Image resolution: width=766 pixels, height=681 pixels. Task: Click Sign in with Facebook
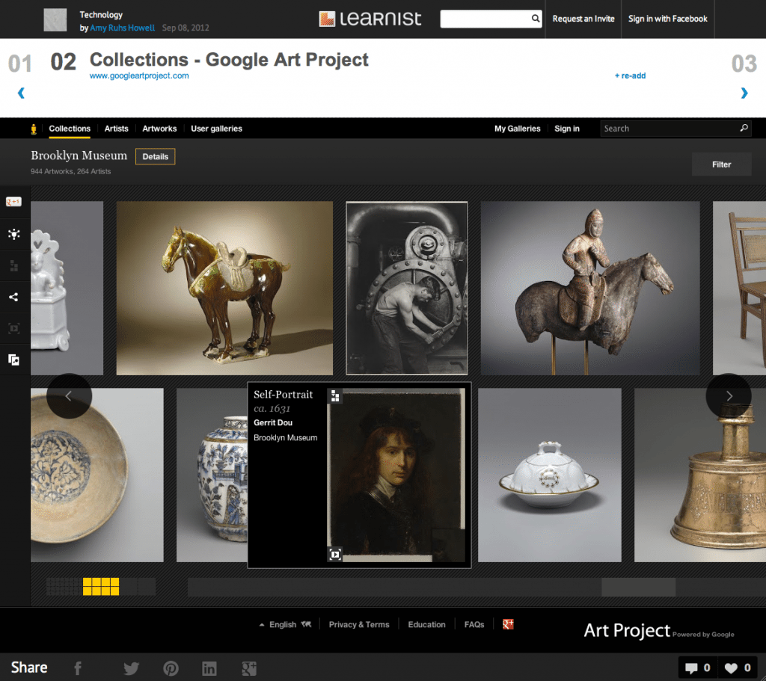668,19
